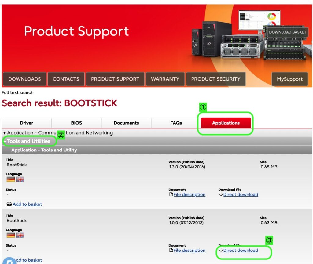Click basket icon beside first Add to basket
313x264 pixels.
pyautogui.click(x=9, y=204)
